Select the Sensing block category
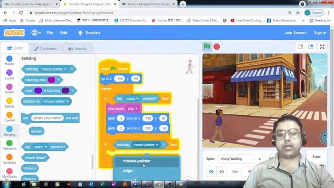The height and width of the screenshot is (188, 334). click(9, 131)
